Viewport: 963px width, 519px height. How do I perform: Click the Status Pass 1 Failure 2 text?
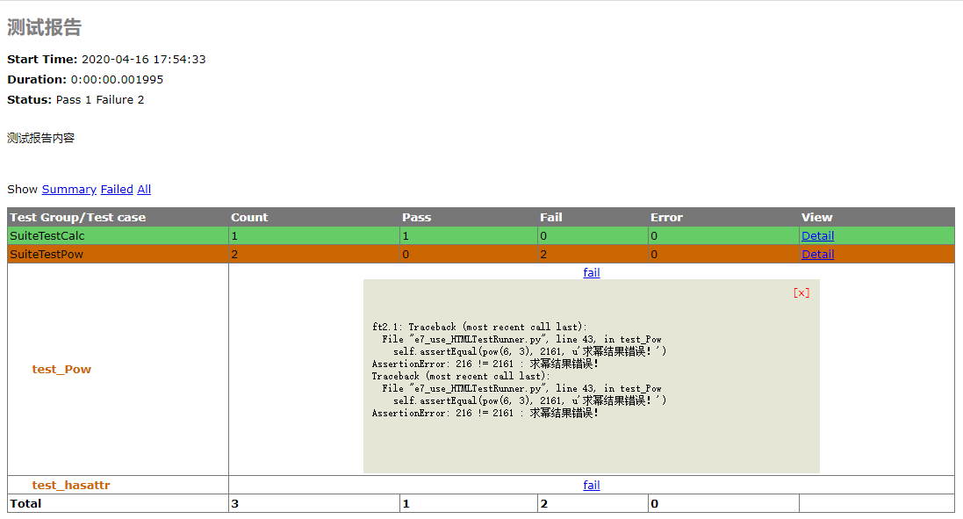click(100, 100)
